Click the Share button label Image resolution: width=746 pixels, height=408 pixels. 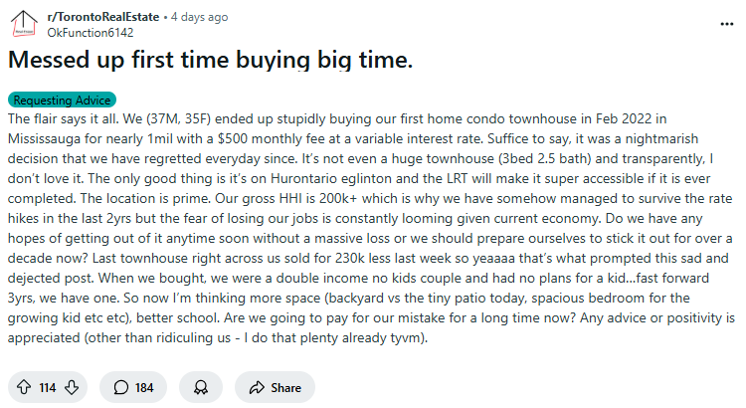(285, 388)
